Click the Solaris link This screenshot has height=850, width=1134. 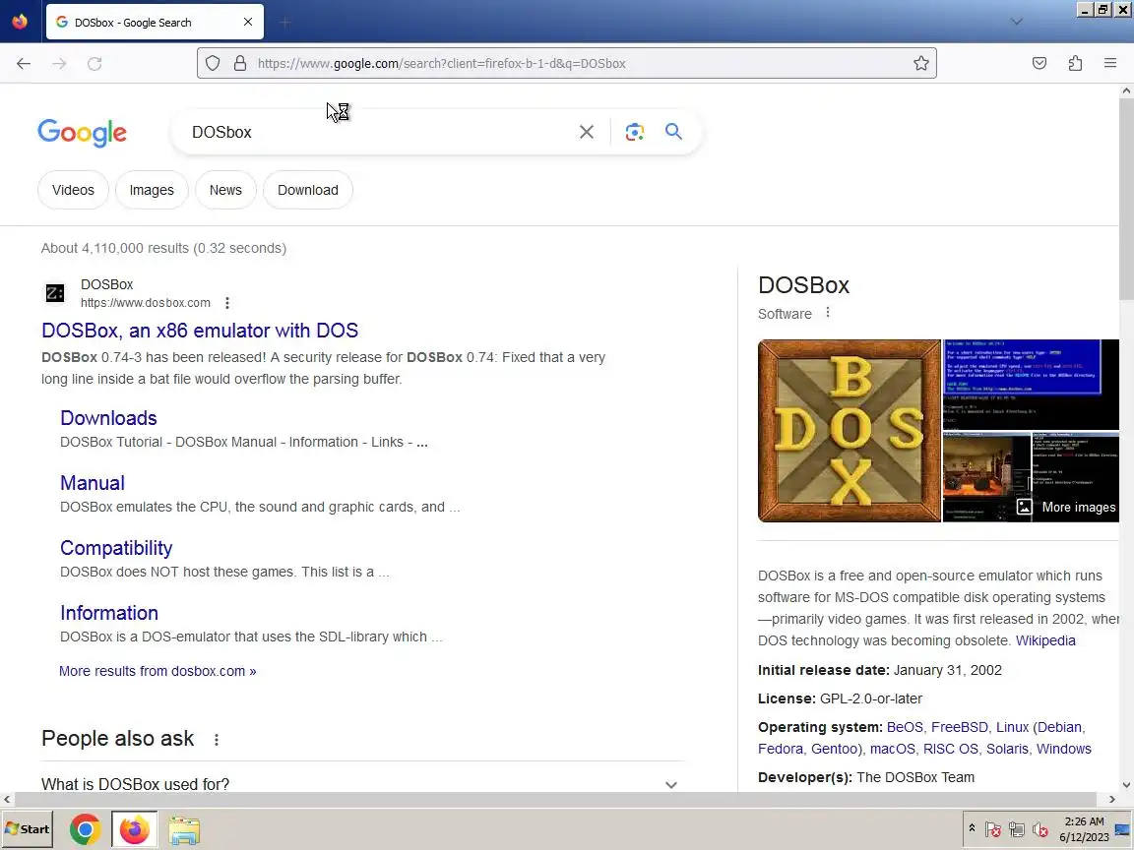[1007, 749]
